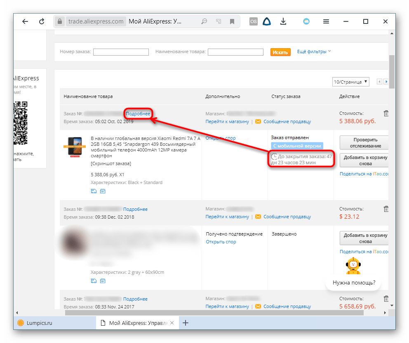The height and width of the screenshot is (343, 409).
Task: Click the truck delivery icon under 2 gray item
Action: 94,281
